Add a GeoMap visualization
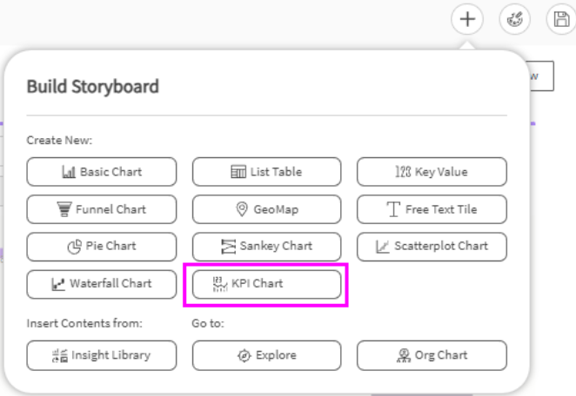Screen dimensions: 576x396 tap(266, 209)
